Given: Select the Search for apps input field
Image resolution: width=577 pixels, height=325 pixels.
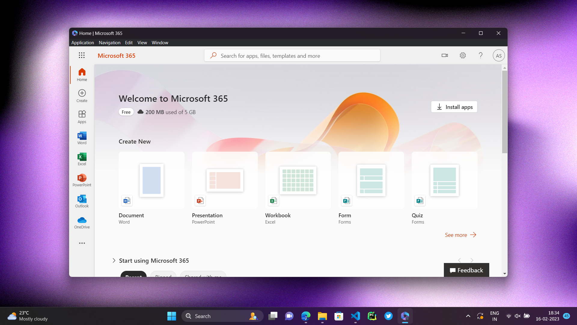Looking at the screenshot, I should point(292,56).
